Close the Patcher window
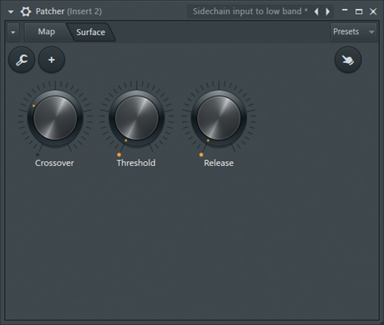 (373, 12)
